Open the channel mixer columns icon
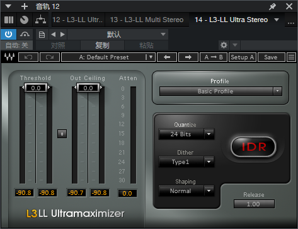Viewport: 298px width, 229px height. (9, 20)
